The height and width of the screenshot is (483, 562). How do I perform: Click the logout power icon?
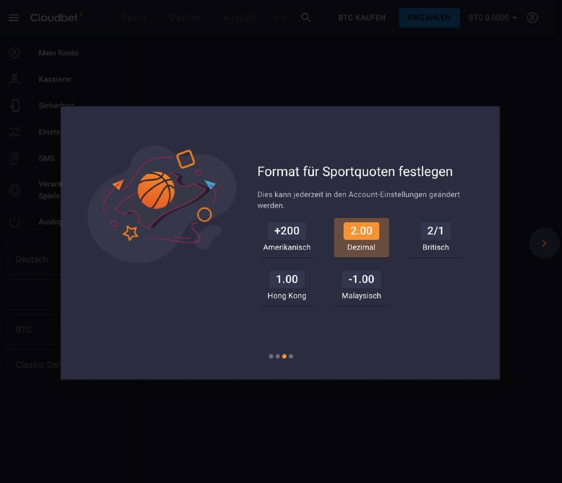click(15, 222)
